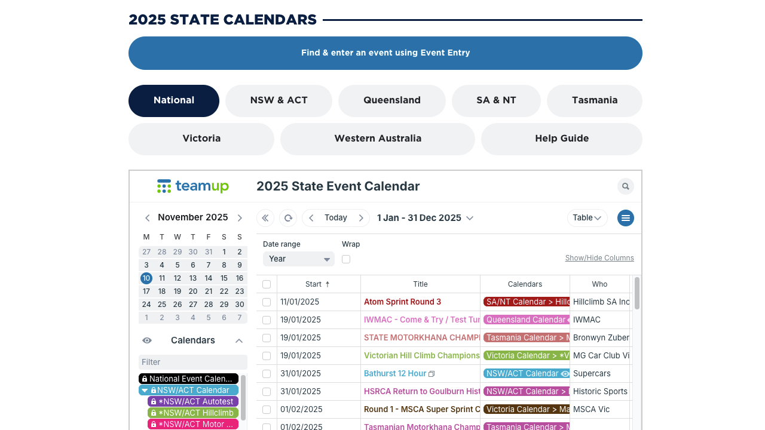Click the refresh calendar icon

point(288,218)
